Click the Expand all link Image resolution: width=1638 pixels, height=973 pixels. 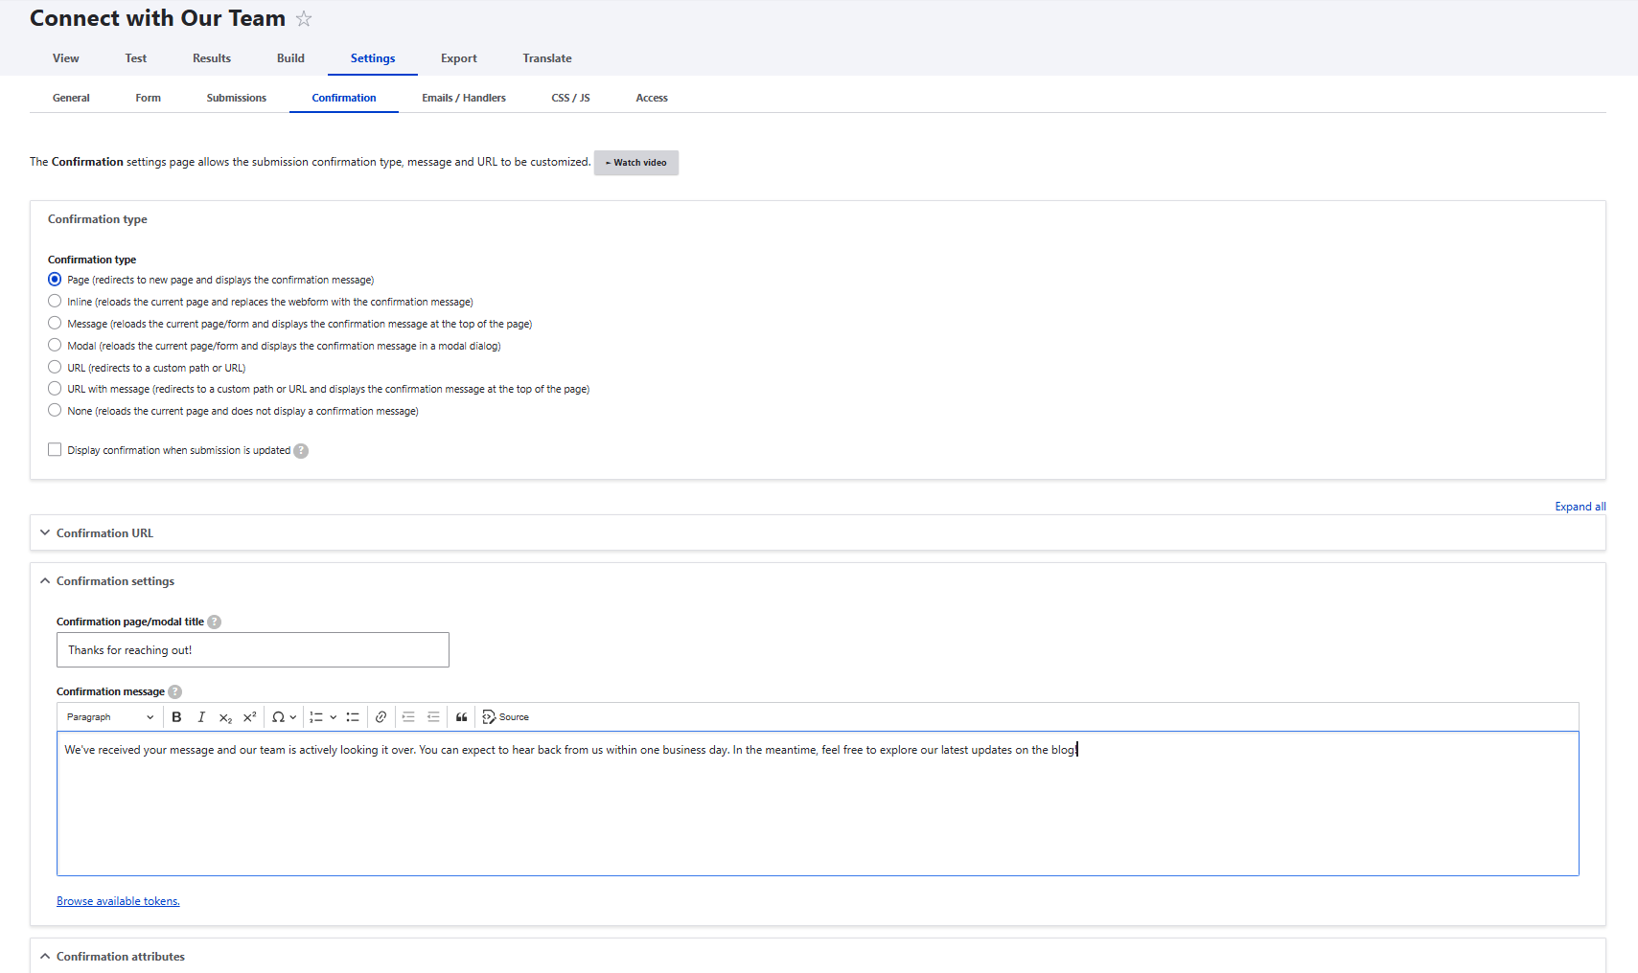coord(1580,507)
